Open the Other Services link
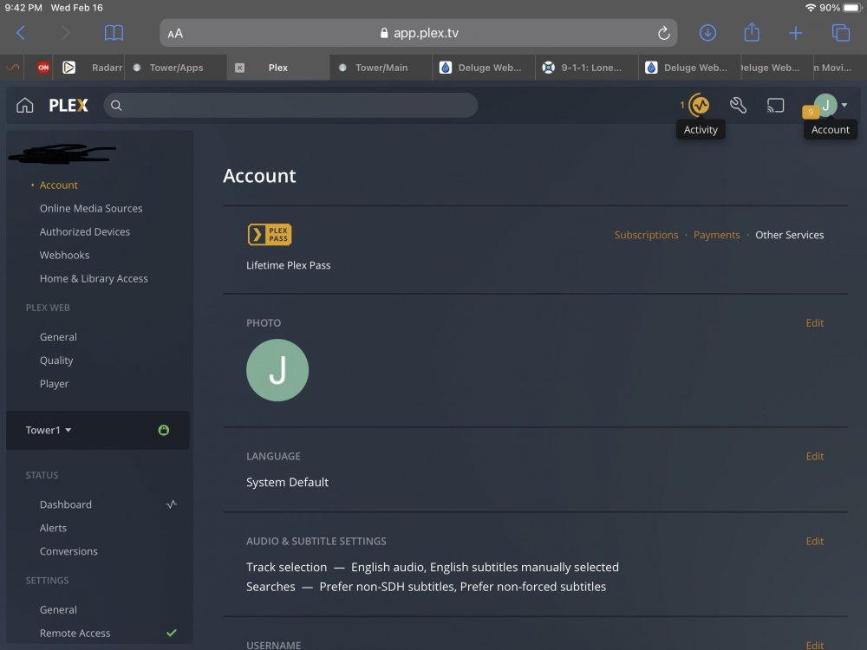The image size is (867, 650). click(790, 235)
